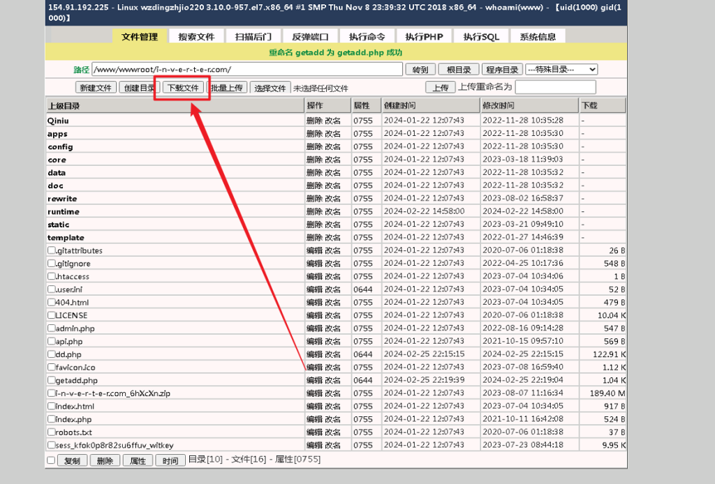
Task: Click the 转到 button
Action: (420, 70)
